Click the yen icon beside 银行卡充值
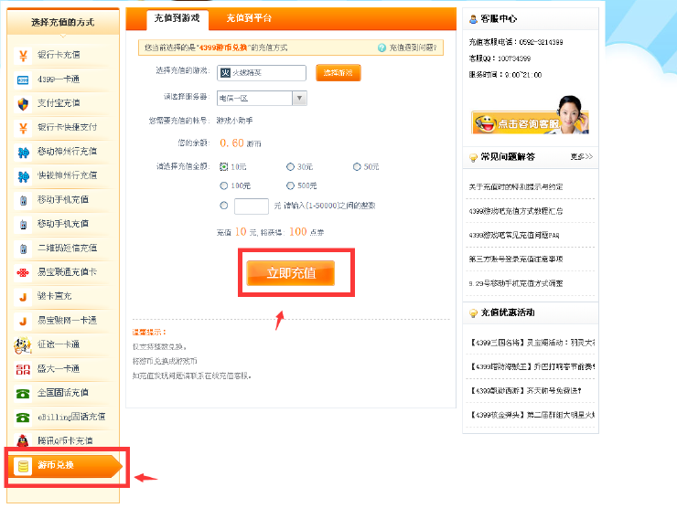 tap(23, 56)
